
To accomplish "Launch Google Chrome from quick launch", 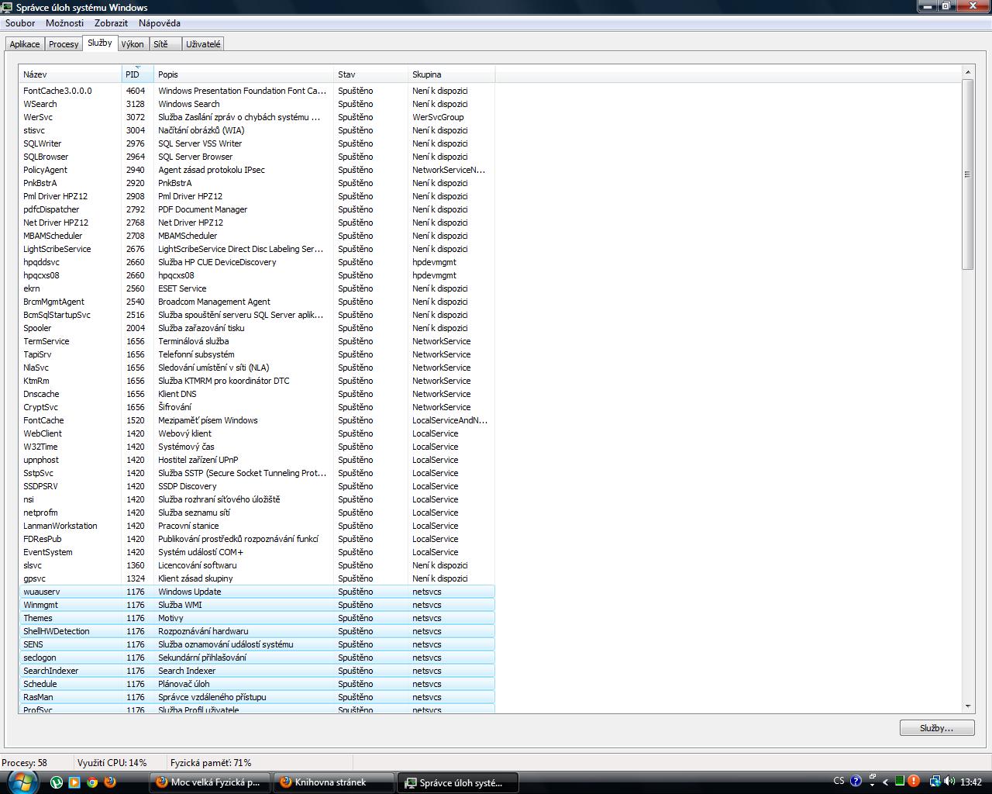I will pos(92,782).
